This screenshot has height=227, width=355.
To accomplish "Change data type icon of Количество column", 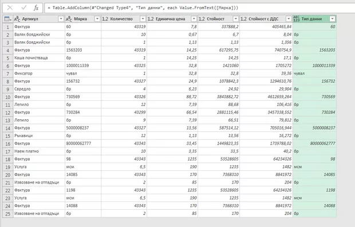I will 105,19.
